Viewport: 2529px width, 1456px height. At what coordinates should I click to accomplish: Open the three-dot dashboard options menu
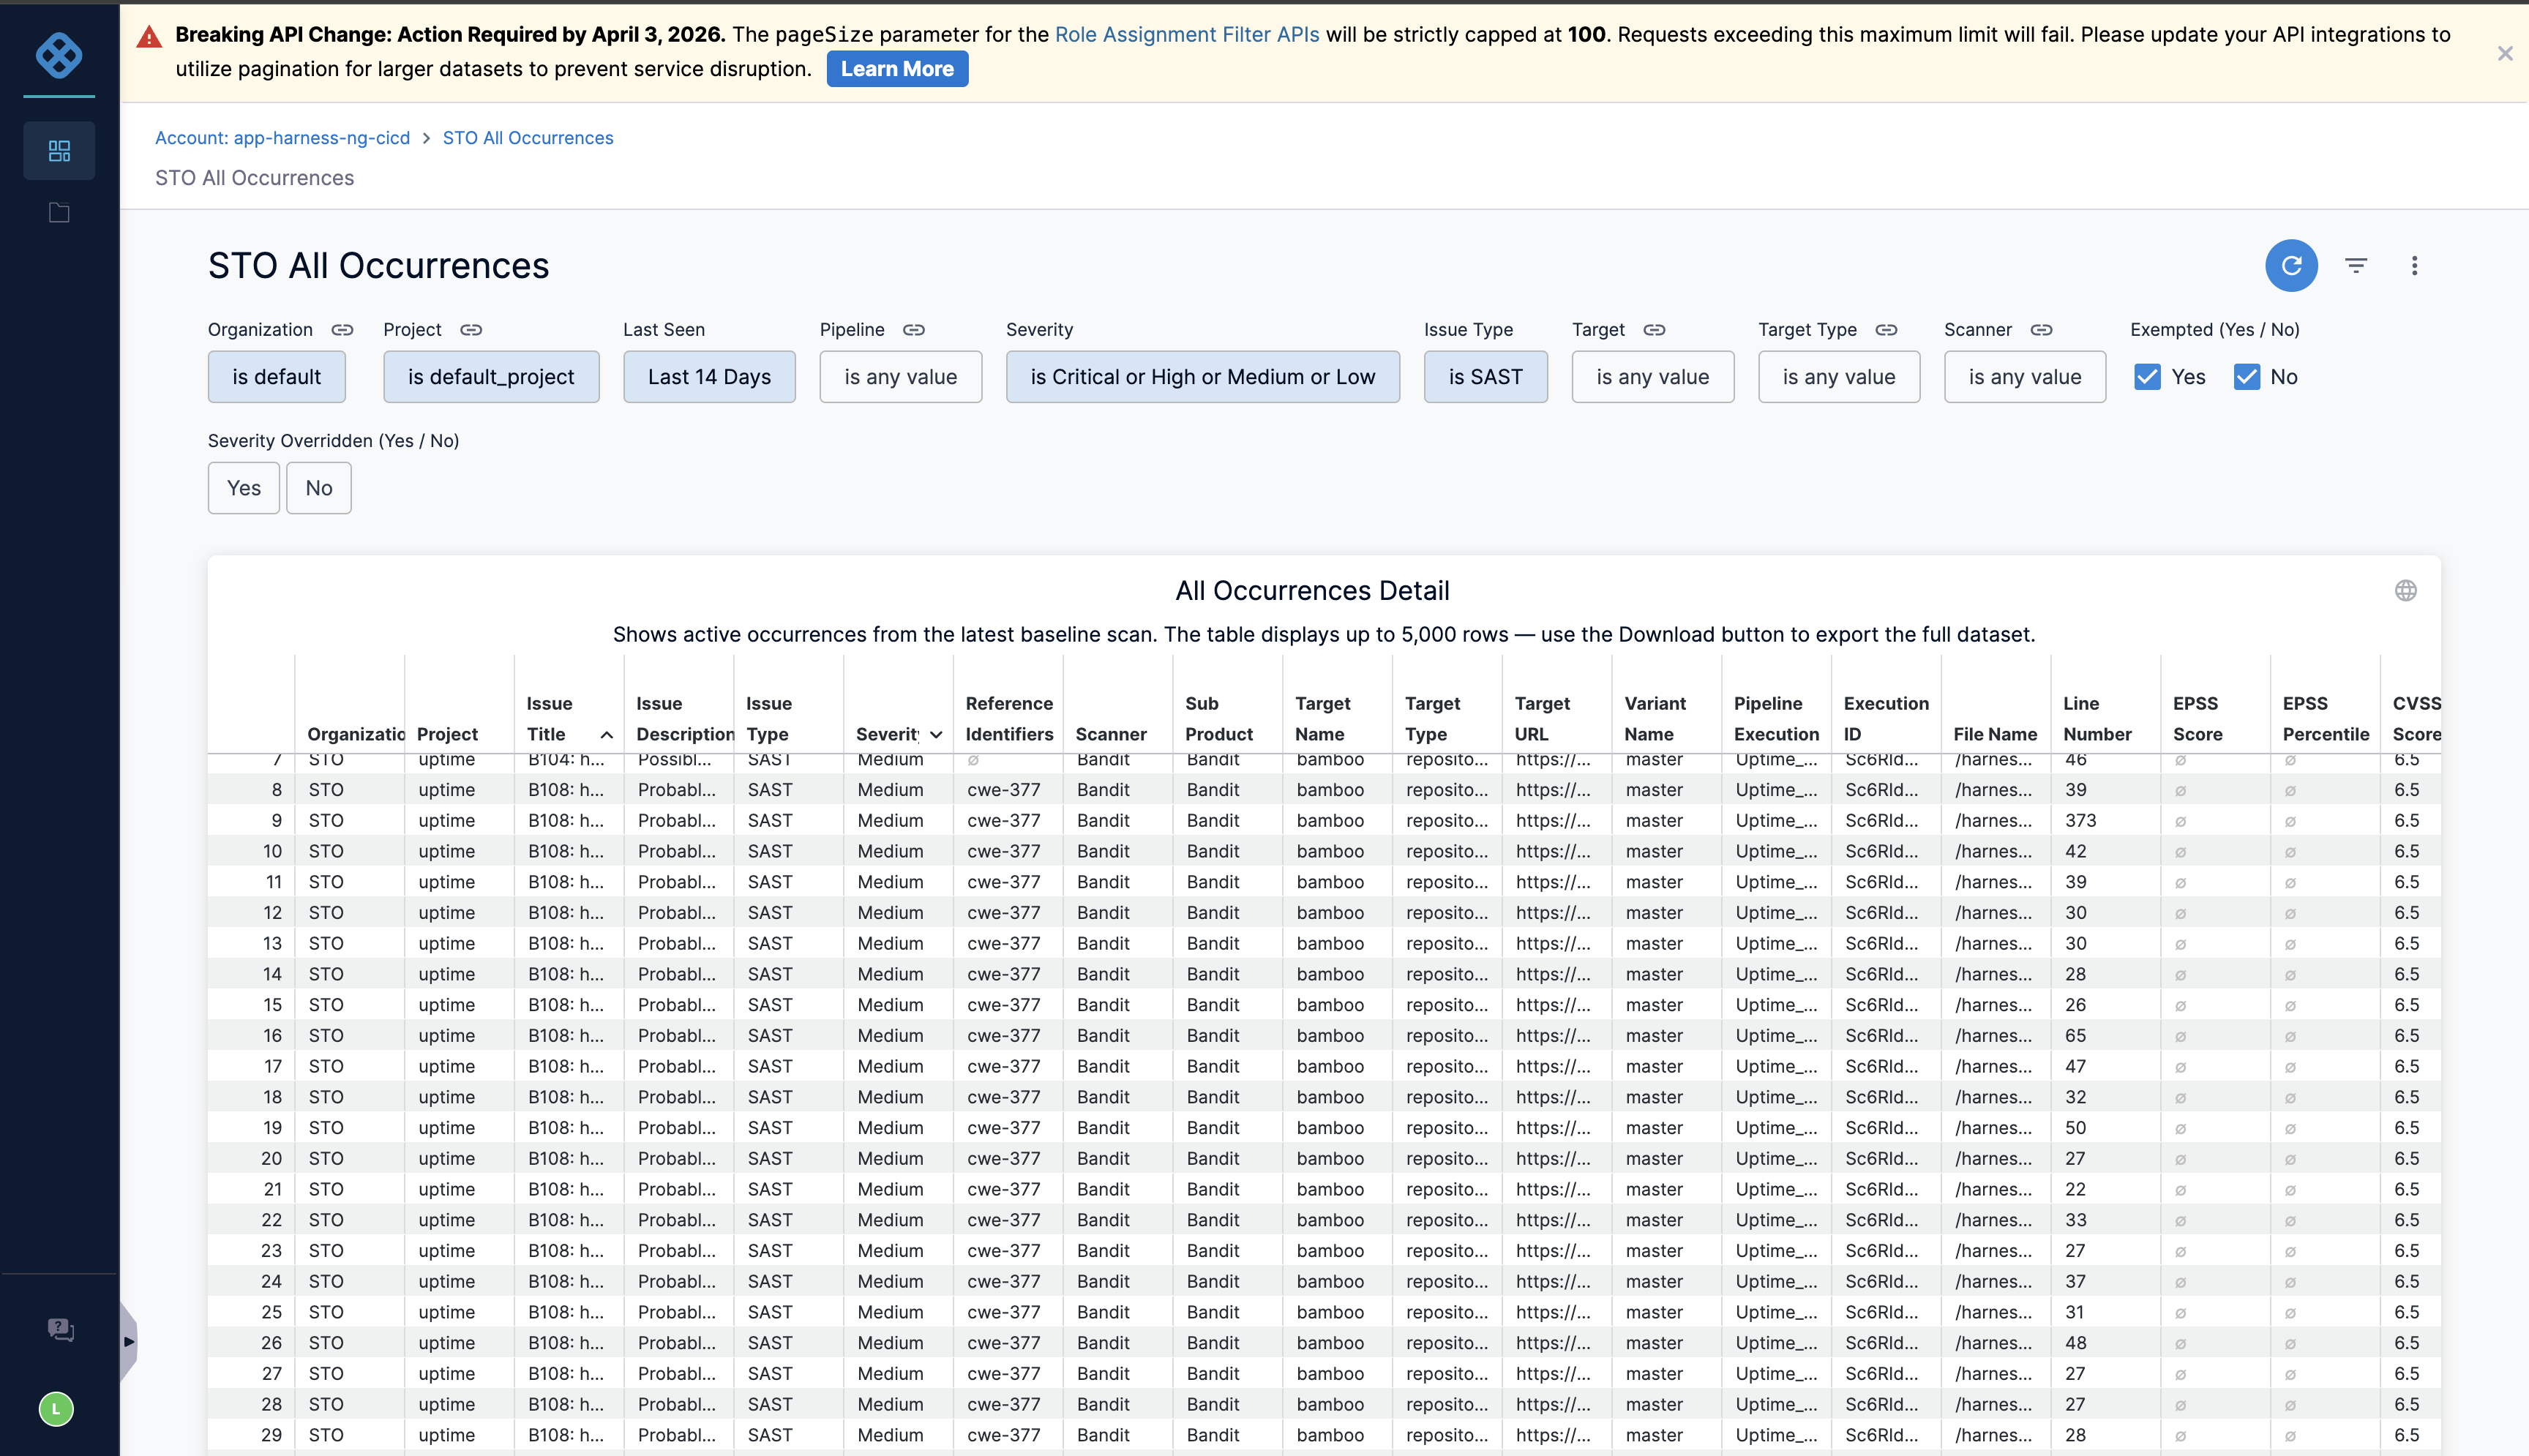tap(2414, 266)
